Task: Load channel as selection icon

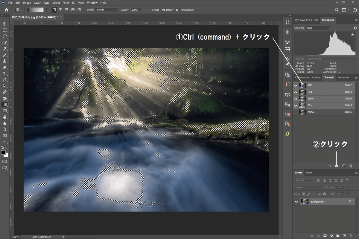Action: 329,166
